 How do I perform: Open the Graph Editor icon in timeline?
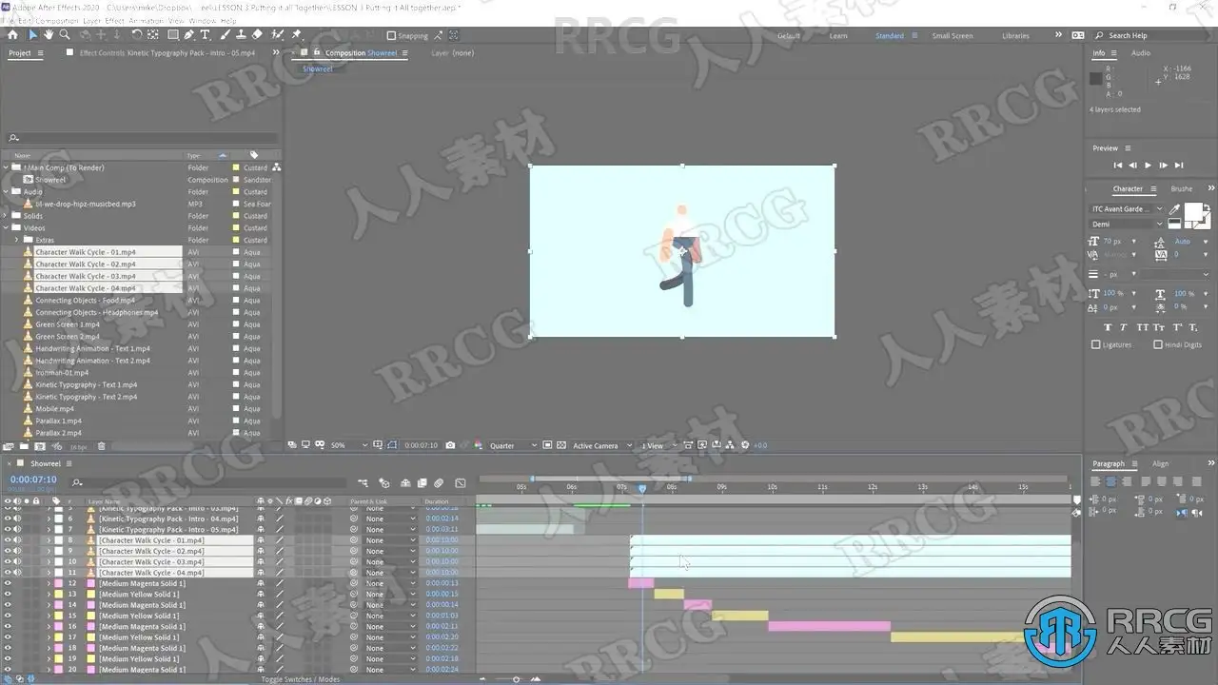[461, 483]
